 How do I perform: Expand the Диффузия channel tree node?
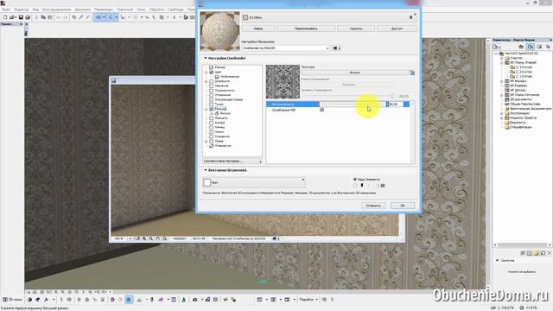[x=207, y=81]
